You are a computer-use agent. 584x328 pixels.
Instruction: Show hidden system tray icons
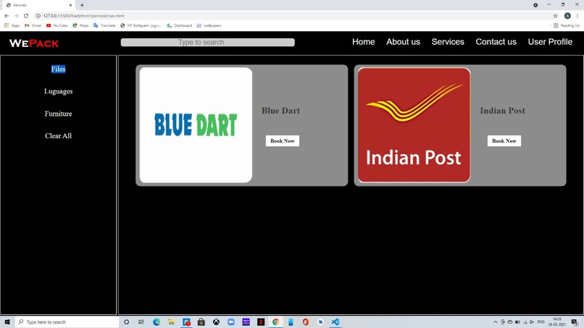[x=496, y=321]
